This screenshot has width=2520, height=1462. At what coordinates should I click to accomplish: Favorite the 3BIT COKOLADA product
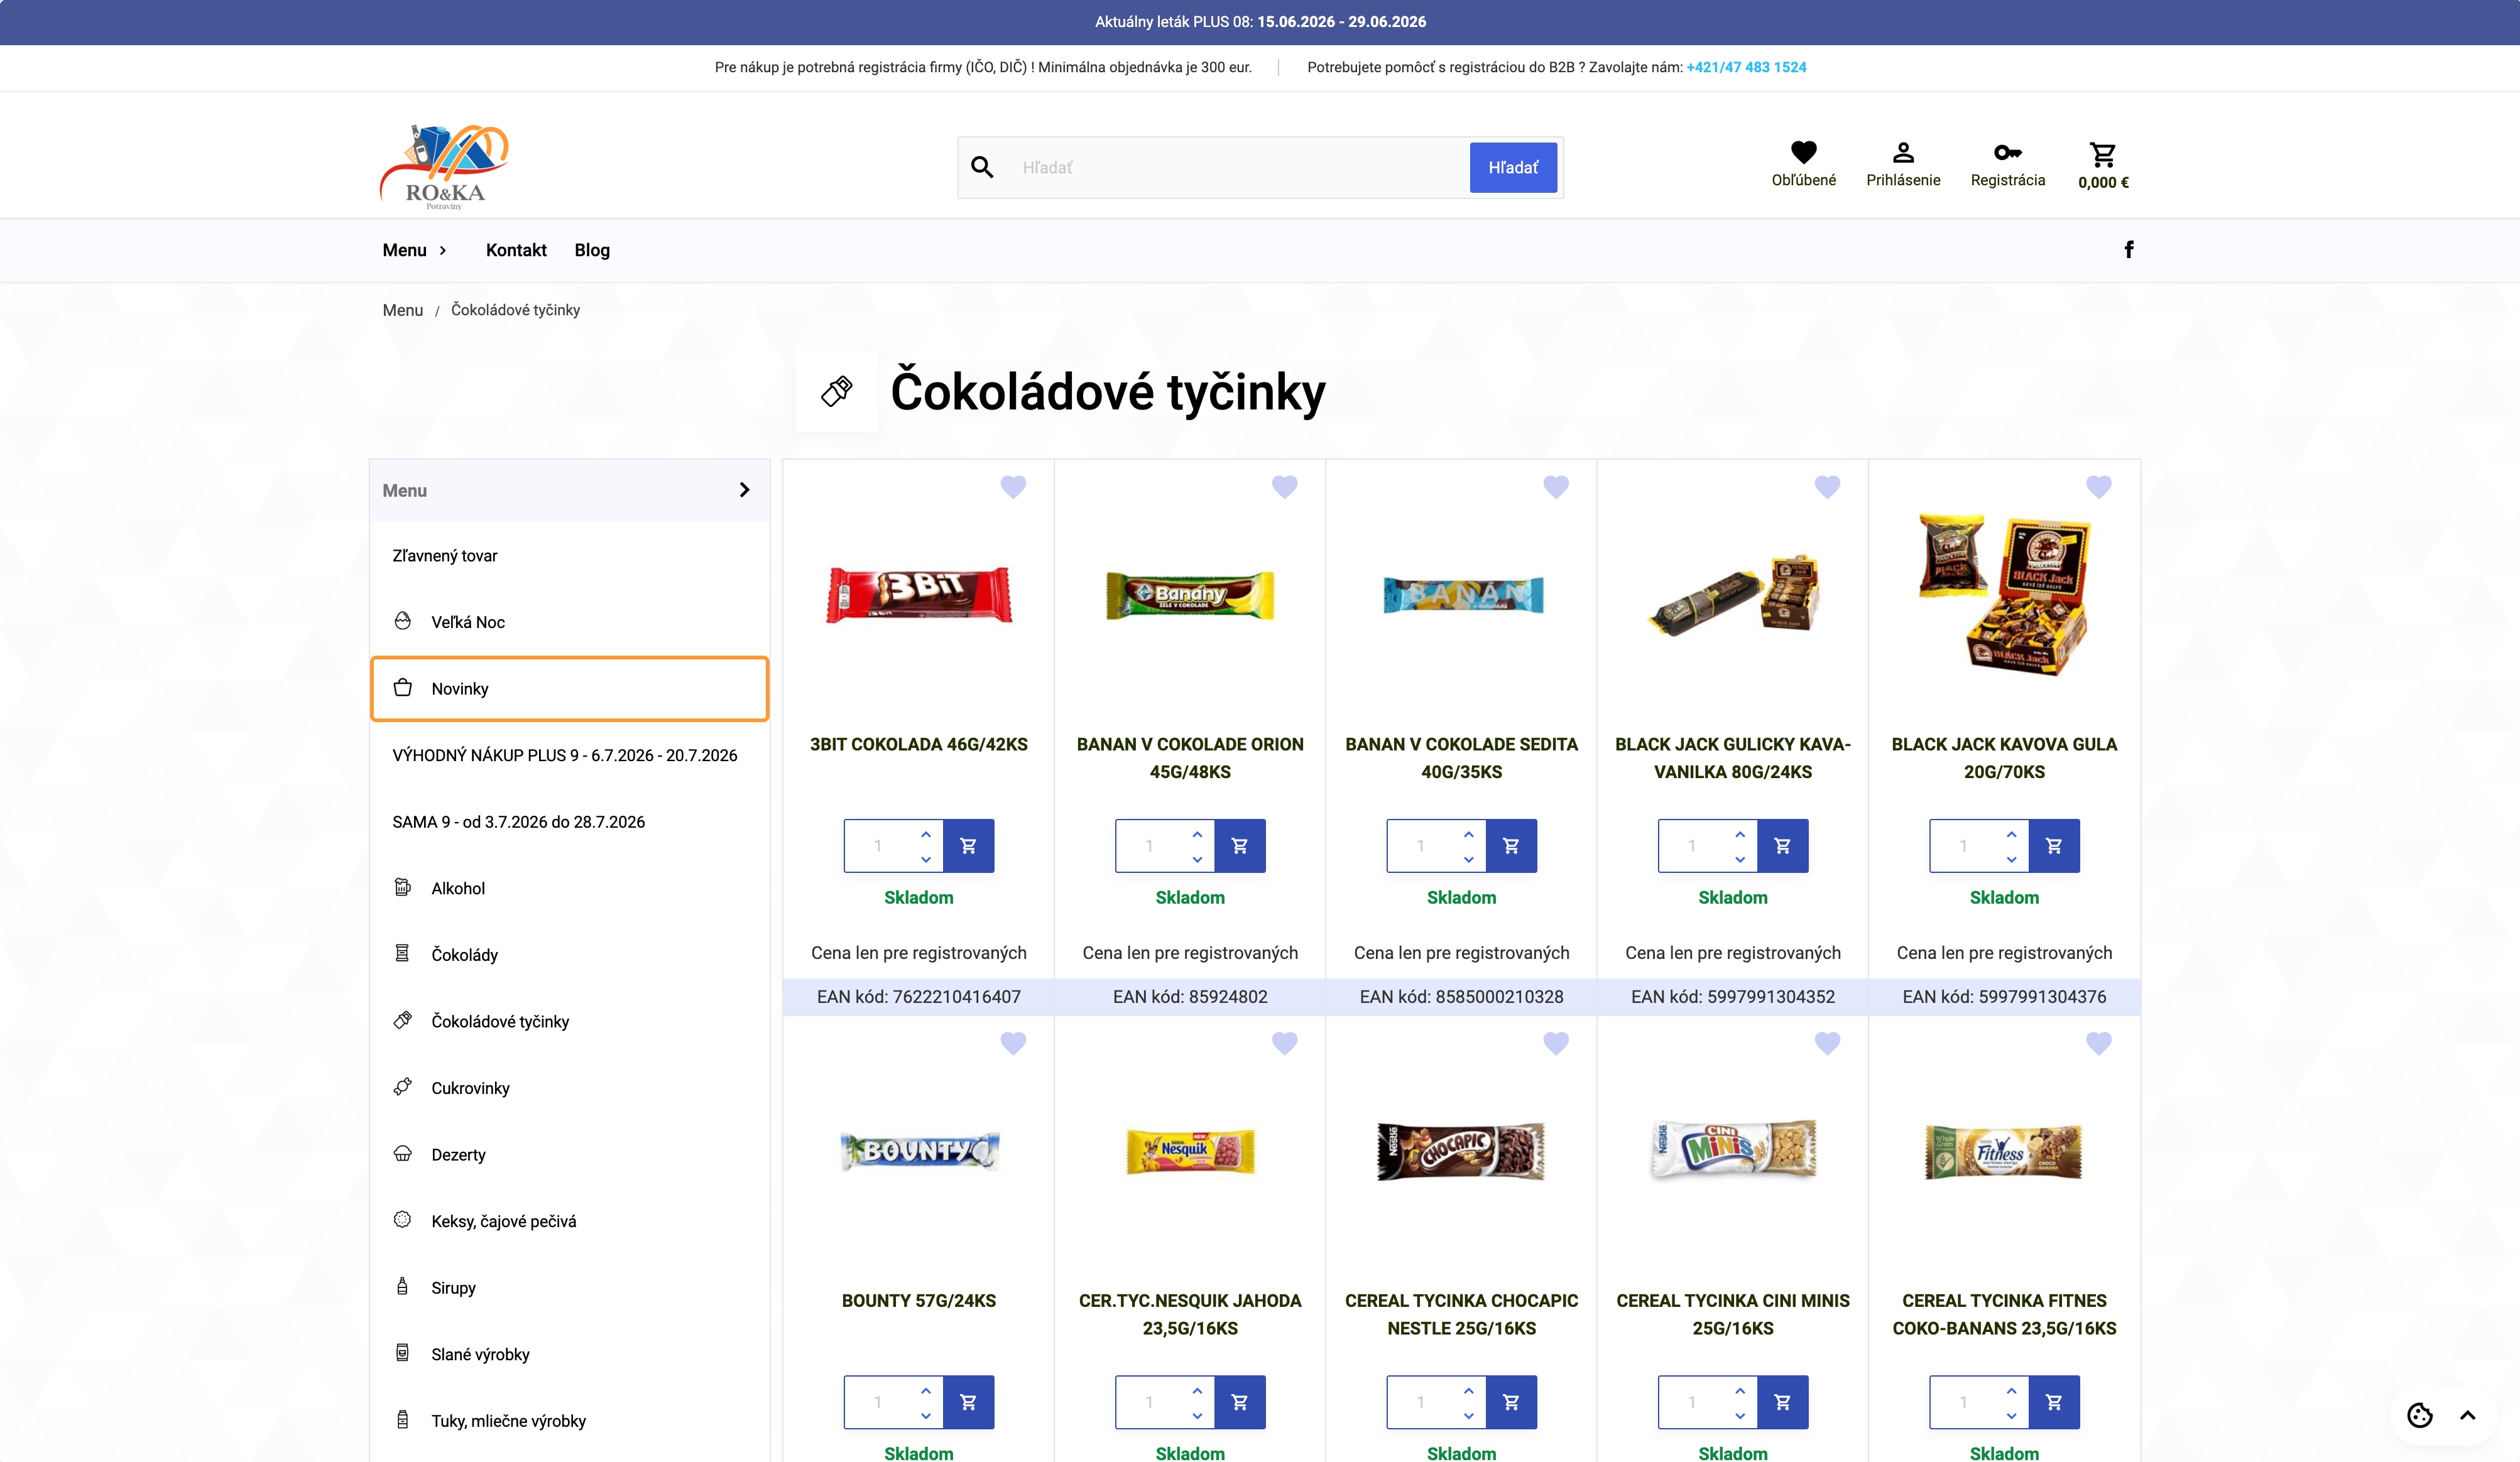coord(1013,487)
